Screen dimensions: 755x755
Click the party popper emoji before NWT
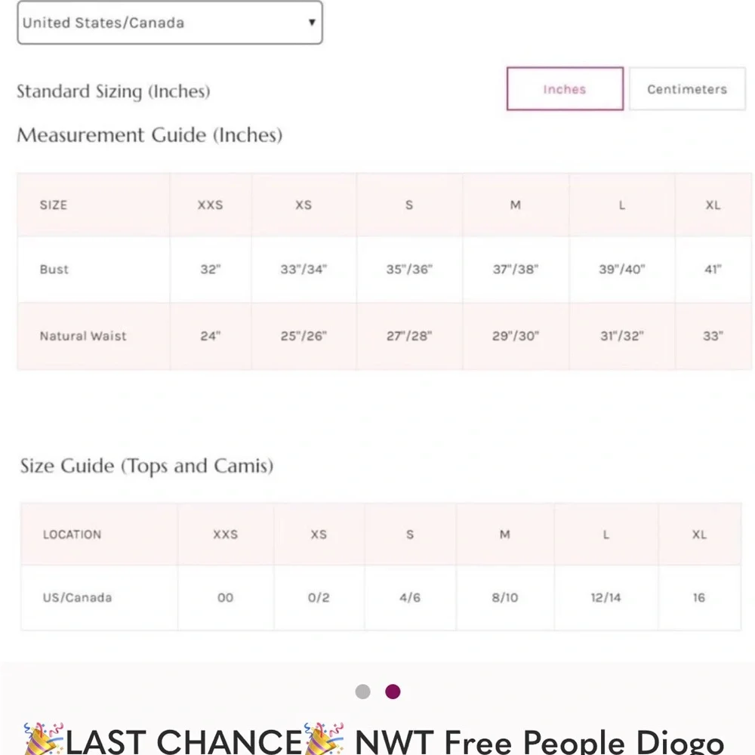[324, 739]
